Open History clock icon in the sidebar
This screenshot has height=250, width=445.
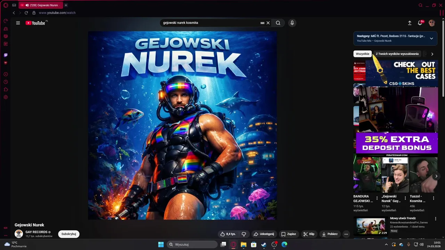[x=6, y=82]
